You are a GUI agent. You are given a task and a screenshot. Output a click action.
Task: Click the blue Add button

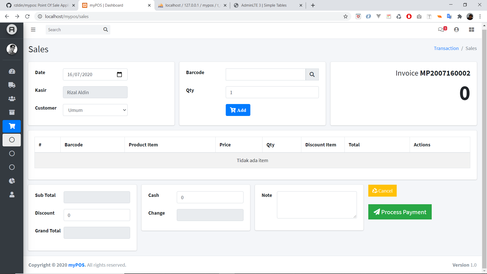pyautogui.click(x=238, y=110)
